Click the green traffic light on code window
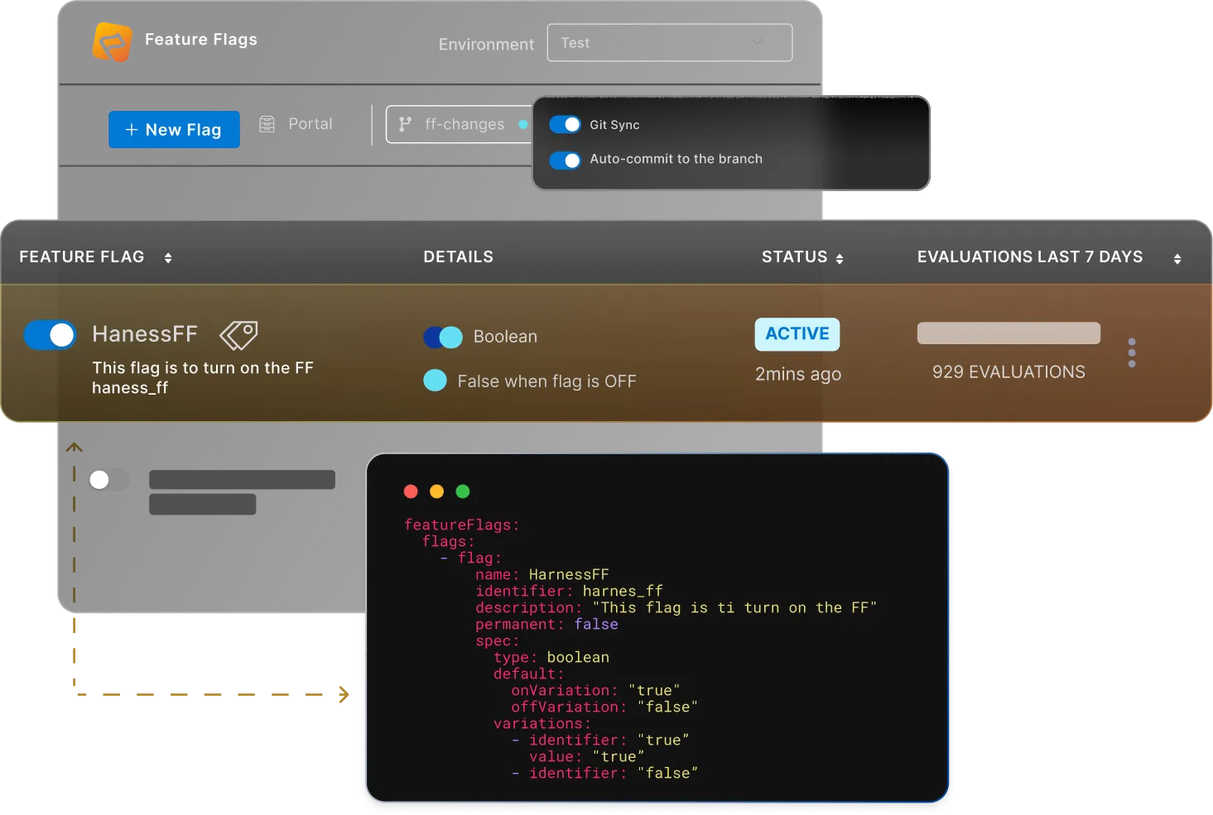 463,491
